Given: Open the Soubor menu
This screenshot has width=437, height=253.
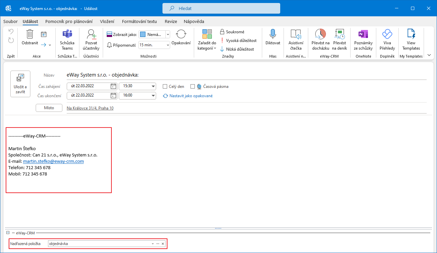Looking at the screenshot, I should point(10,21).
